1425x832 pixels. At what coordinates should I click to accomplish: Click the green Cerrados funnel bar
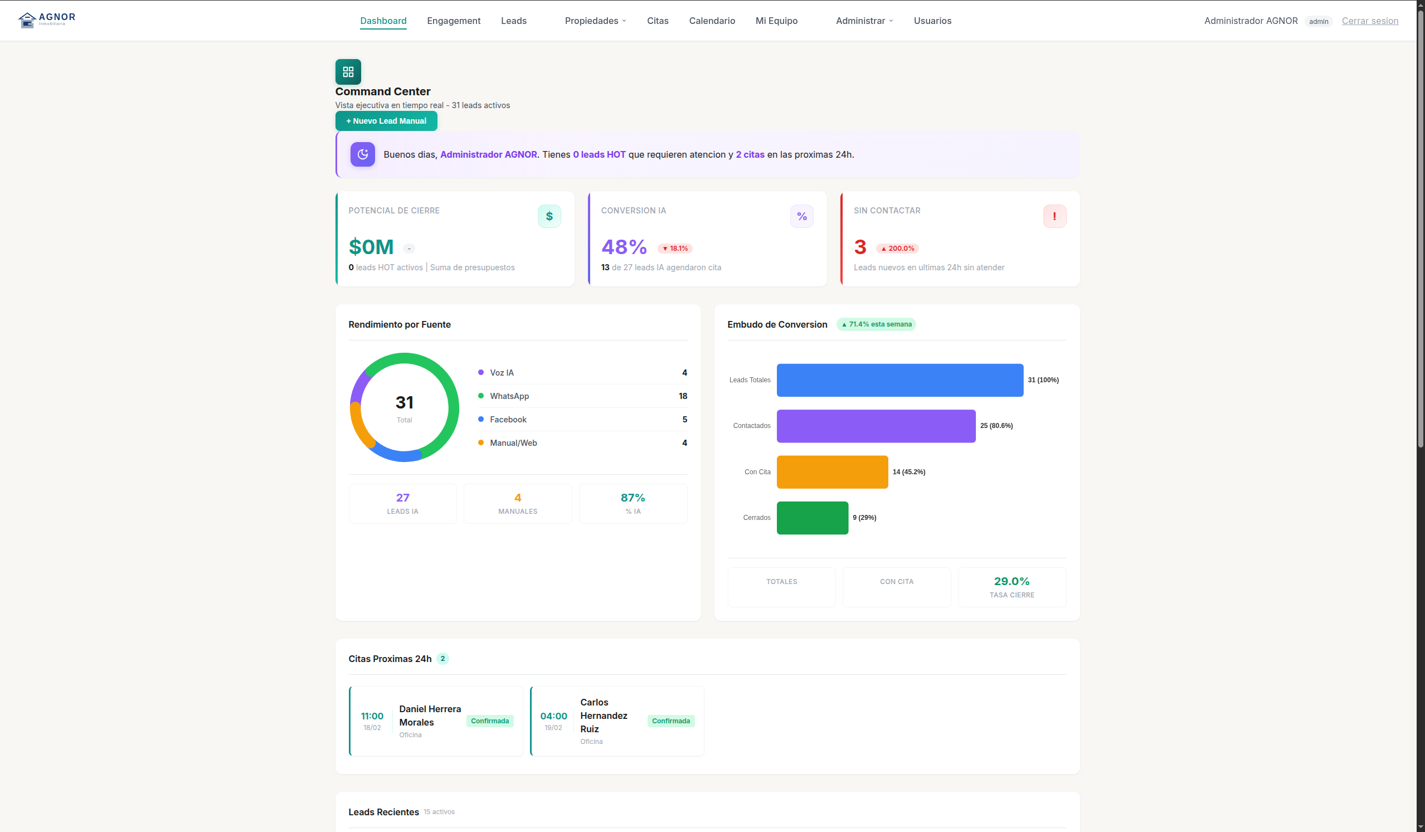tap(812, 518)
